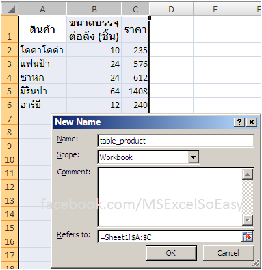Click the Name input field

pos(176,141)
